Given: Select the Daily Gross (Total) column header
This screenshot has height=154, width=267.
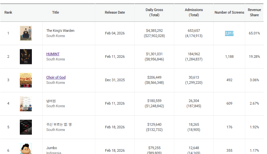Looking at the screenshot, I should (x=154, y=12).
